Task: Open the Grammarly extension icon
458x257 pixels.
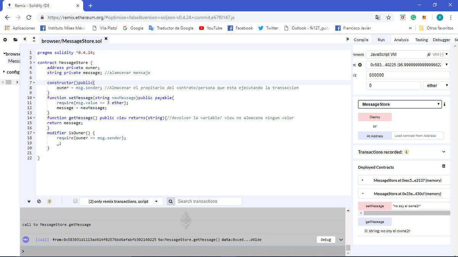Action: click(x=413, y=18)
